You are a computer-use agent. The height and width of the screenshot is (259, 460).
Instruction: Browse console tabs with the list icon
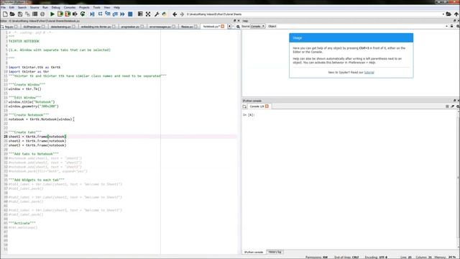[244, 106]
